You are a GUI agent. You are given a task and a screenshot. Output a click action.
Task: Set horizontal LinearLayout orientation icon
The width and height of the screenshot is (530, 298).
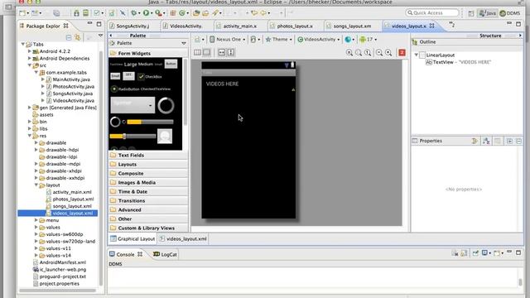[x=197, y=52]
